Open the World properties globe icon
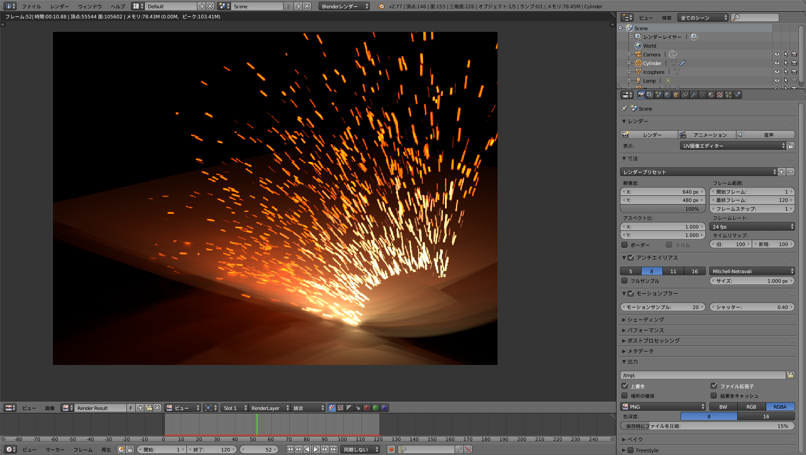Image resolution: width=806 pixels, height=455 pixels. 667,95
